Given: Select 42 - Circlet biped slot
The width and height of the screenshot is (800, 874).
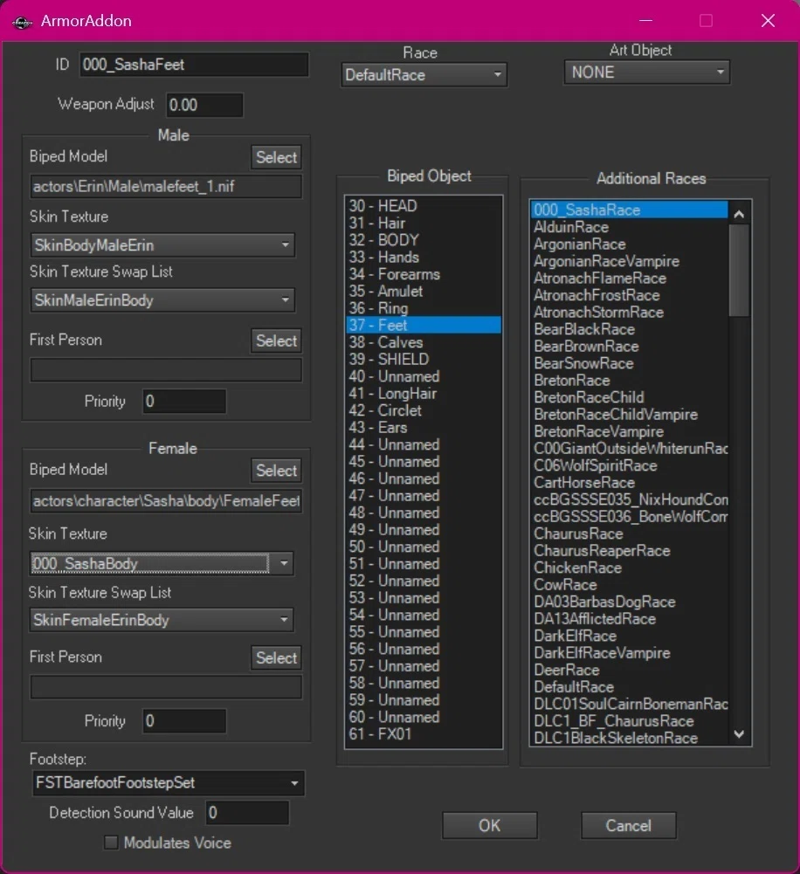Looking at the screenshot, I should (x=424, y=410).
